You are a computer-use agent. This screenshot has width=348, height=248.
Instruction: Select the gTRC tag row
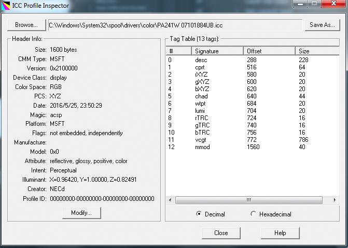click(x=253, y=125)
